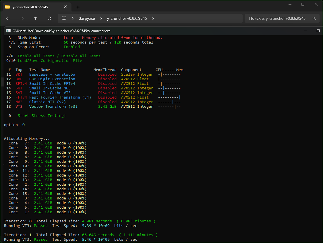This screenshot has height=243, width=323.
Task: Click the red 'BKT' tag
Action: pos(19,75)
